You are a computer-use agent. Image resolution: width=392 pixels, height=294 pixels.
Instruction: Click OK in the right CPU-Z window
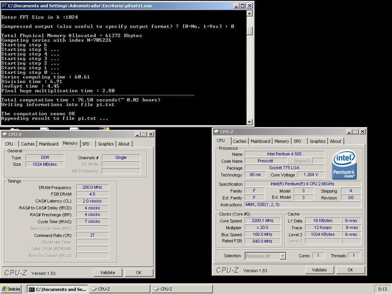(x=351, y=270)
